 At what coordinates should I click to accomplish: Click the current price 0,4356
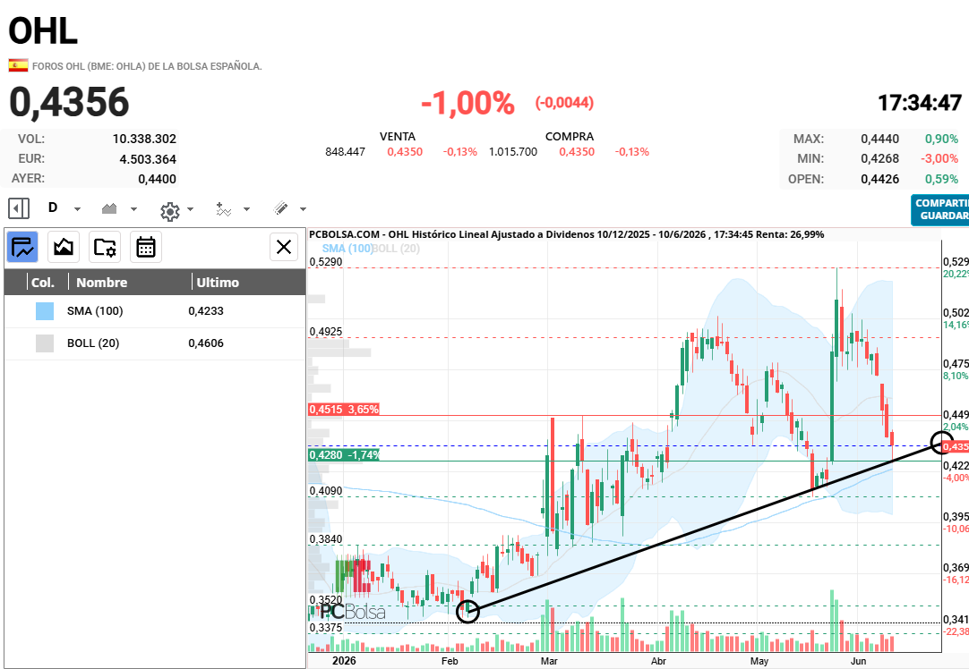[x=69, y=102]
